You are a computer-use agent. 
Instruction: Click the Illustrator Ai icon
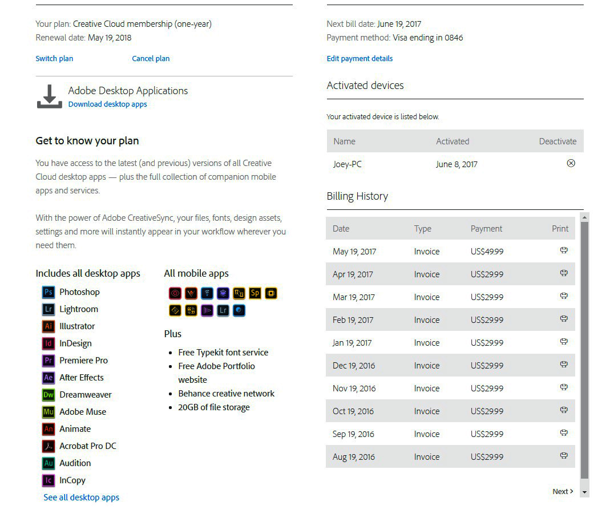49,326
